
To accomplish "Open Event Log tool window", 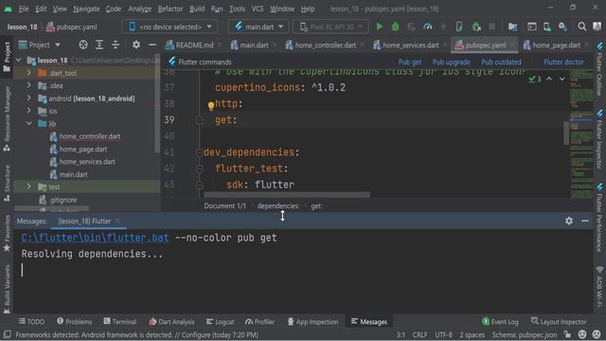I will 500,322.
